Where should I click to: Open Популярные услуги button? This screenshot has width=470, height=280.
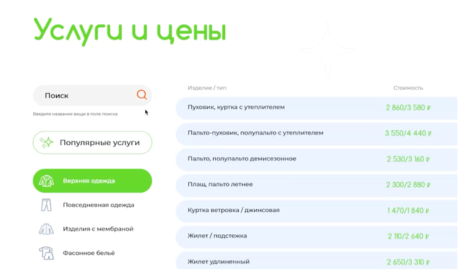click(93, 143)
